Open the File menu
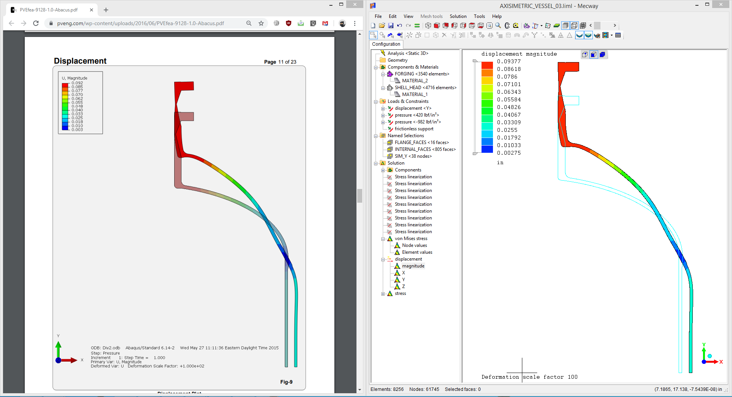The width and height of the screenshot is (732, 397). [x=378, y=16]
